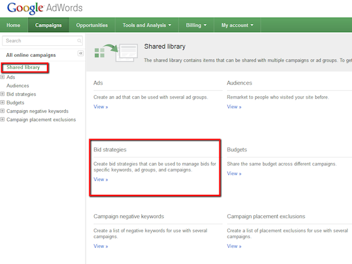352x264 pixels.
Task: Focus the Search input field
Action: pyautogui.click(x=42, y=40)
